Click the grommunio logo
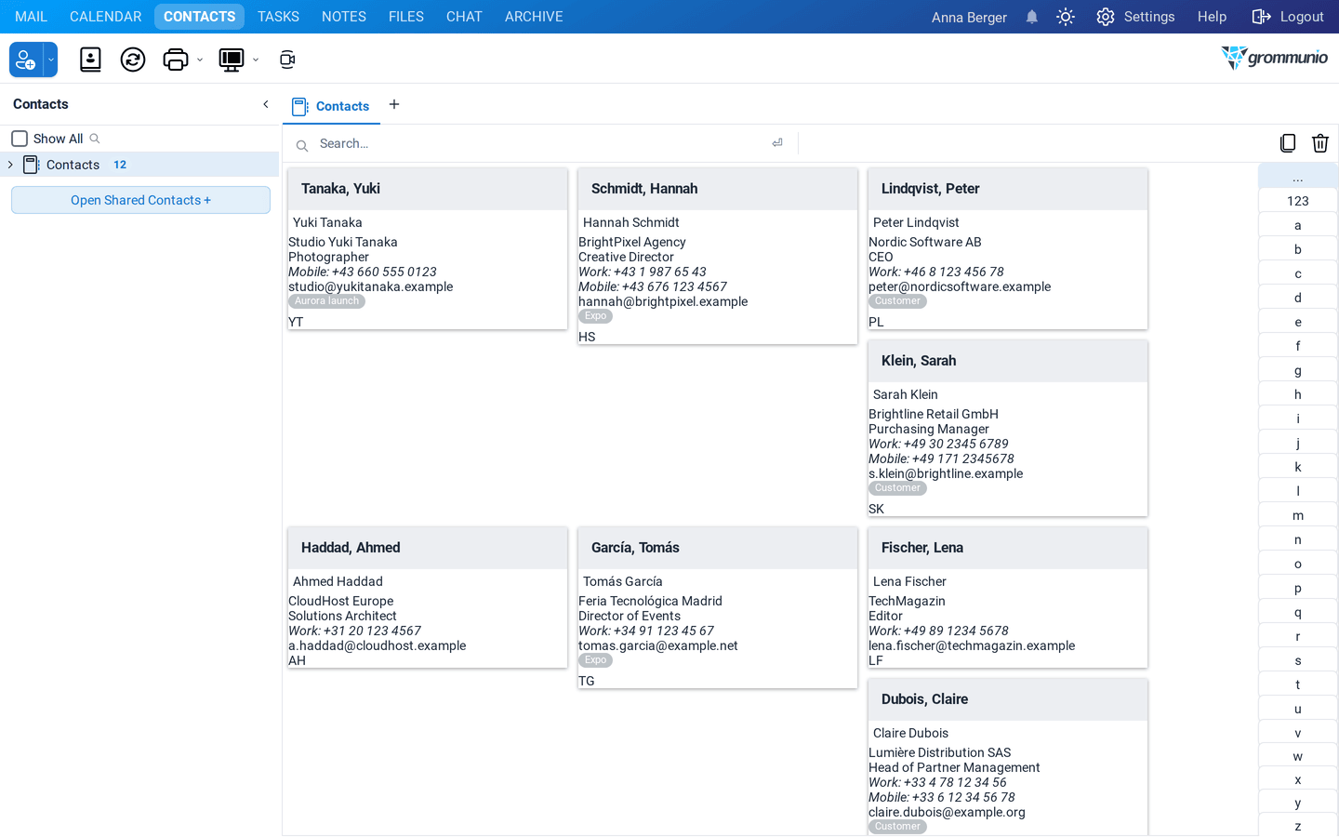 1275,58
